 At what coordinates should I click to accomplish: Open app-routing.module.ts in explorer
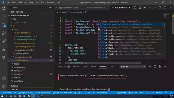[x=25, y=47]
